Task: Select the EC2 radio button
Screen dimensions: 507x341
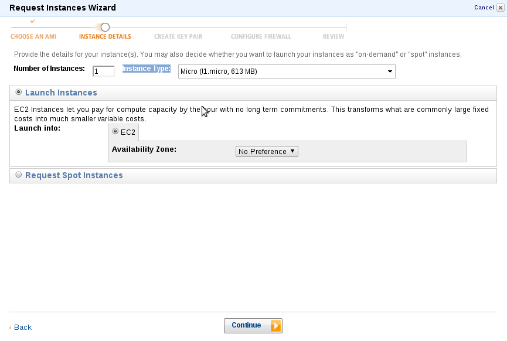Action: 115,131
